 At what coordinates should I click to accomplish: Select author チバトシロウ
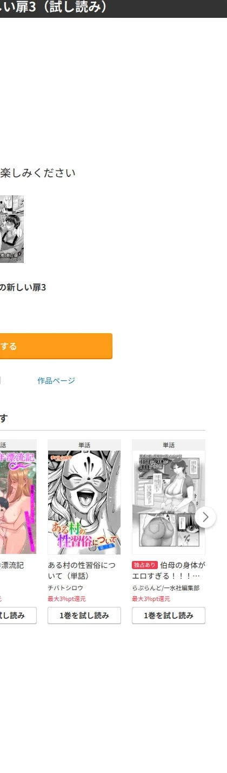65,587
